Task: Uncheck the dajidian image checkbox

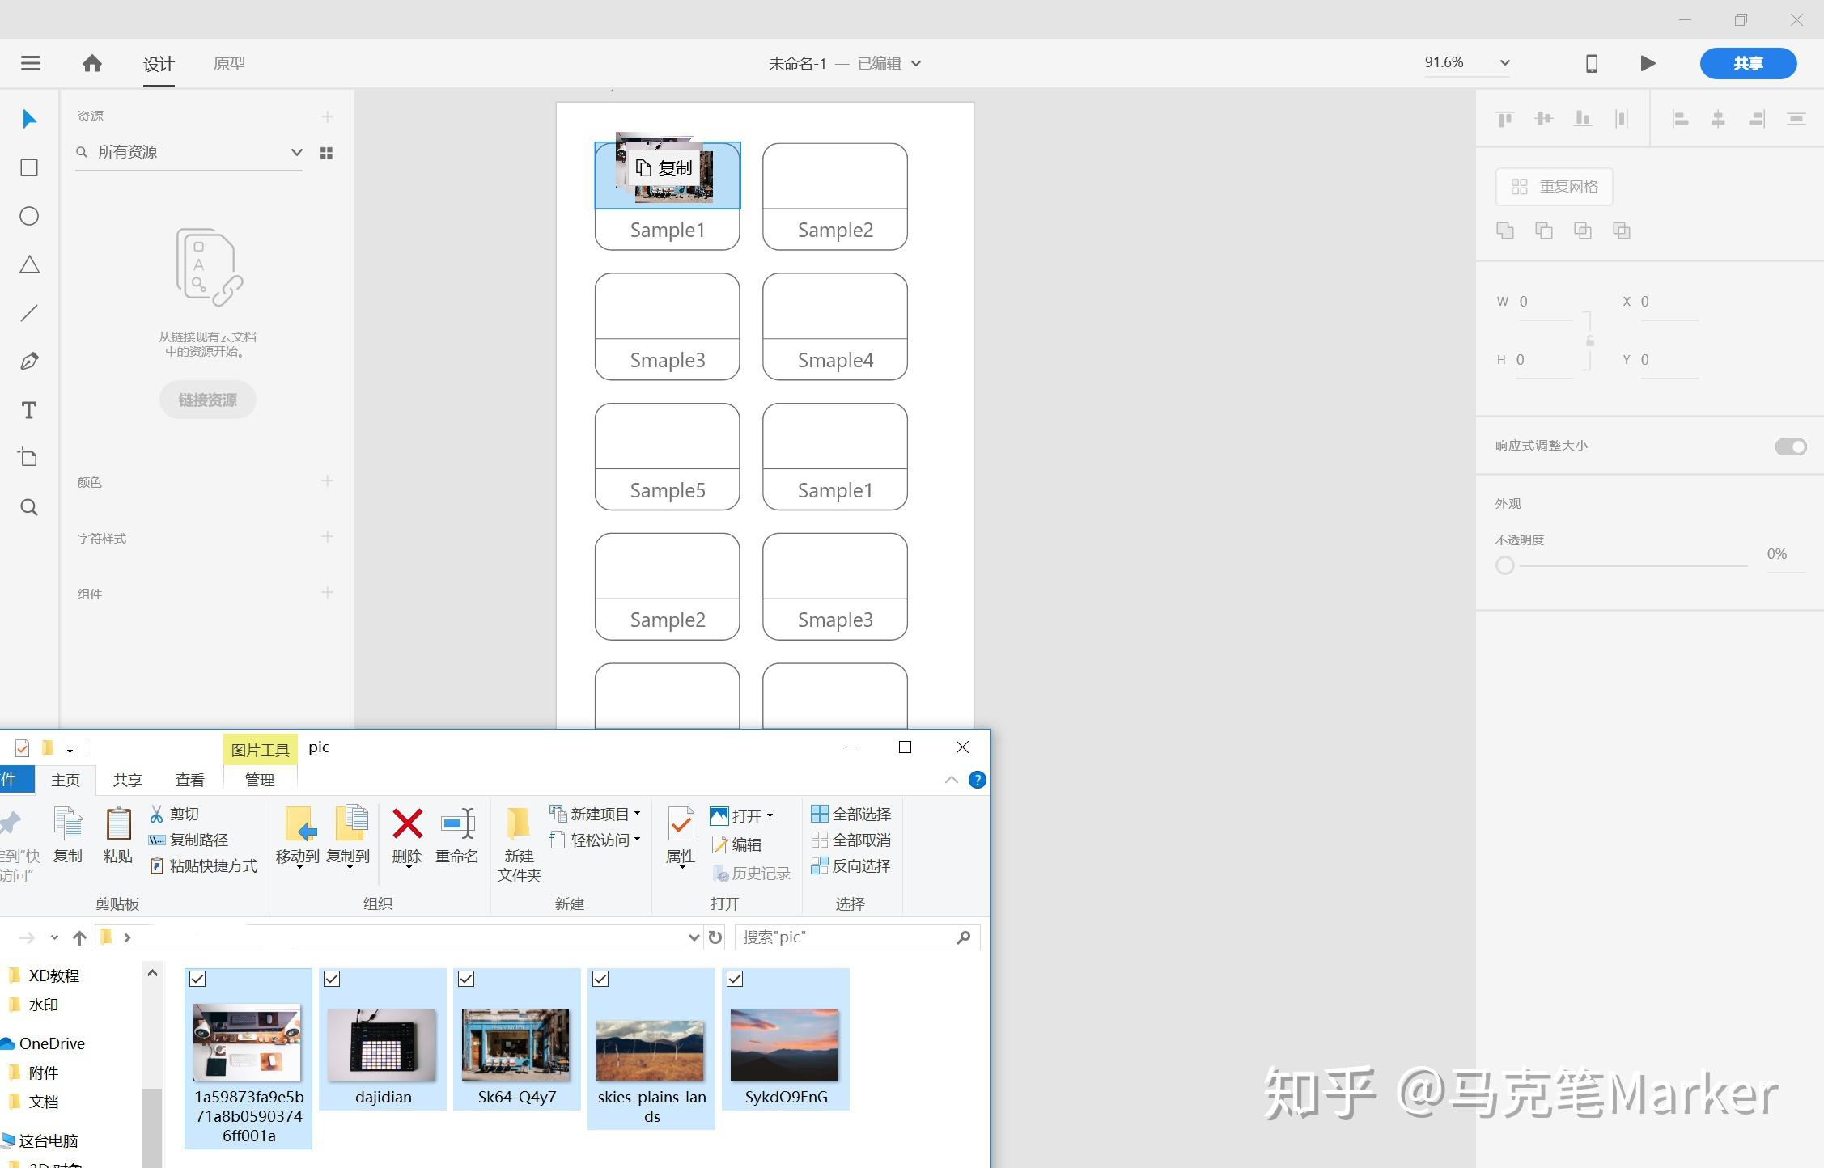Action: click(330, 979)
